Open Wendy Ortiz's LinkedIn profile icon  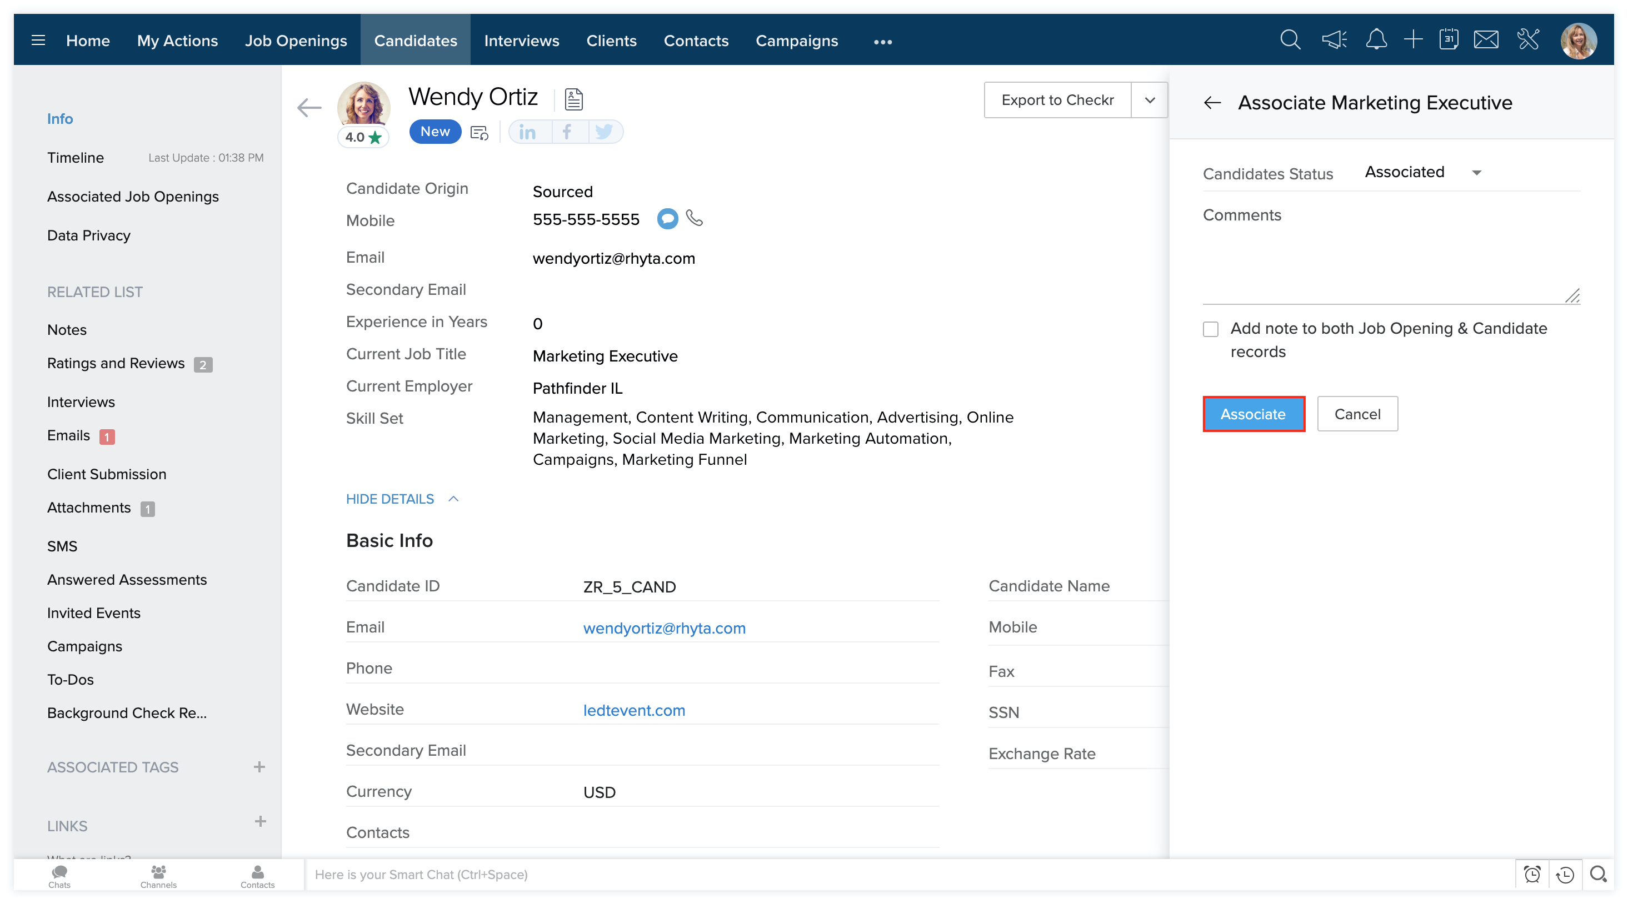(x=528, y=132)
